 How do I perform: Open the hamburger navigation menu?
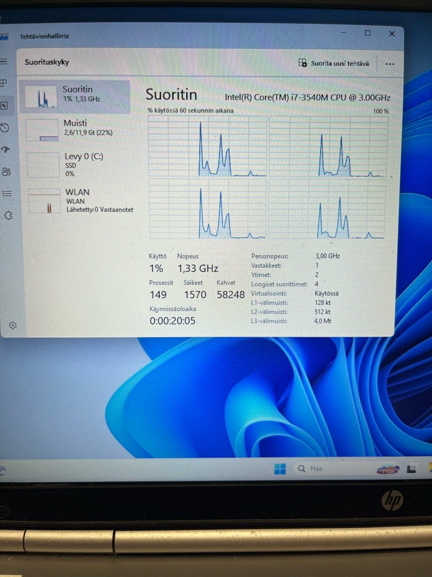coord(3,61)
